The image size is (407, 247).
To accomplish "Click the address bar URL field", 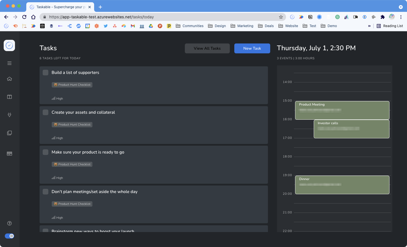I will tap(163, 17).
